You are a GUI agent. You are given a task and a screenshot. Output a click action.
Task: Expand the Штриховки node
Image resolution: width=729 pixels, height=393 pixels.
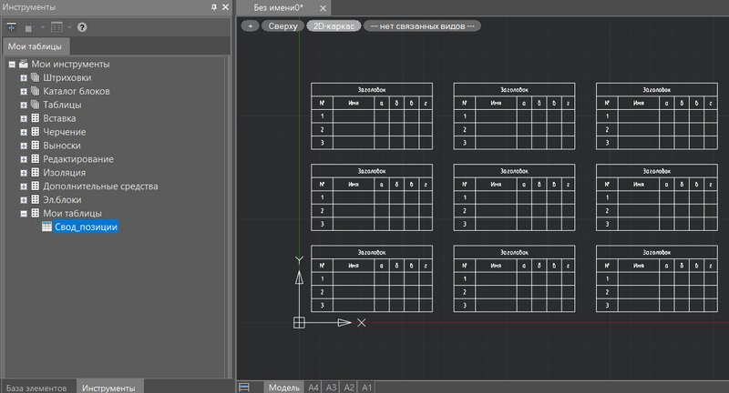click(24, 78)
